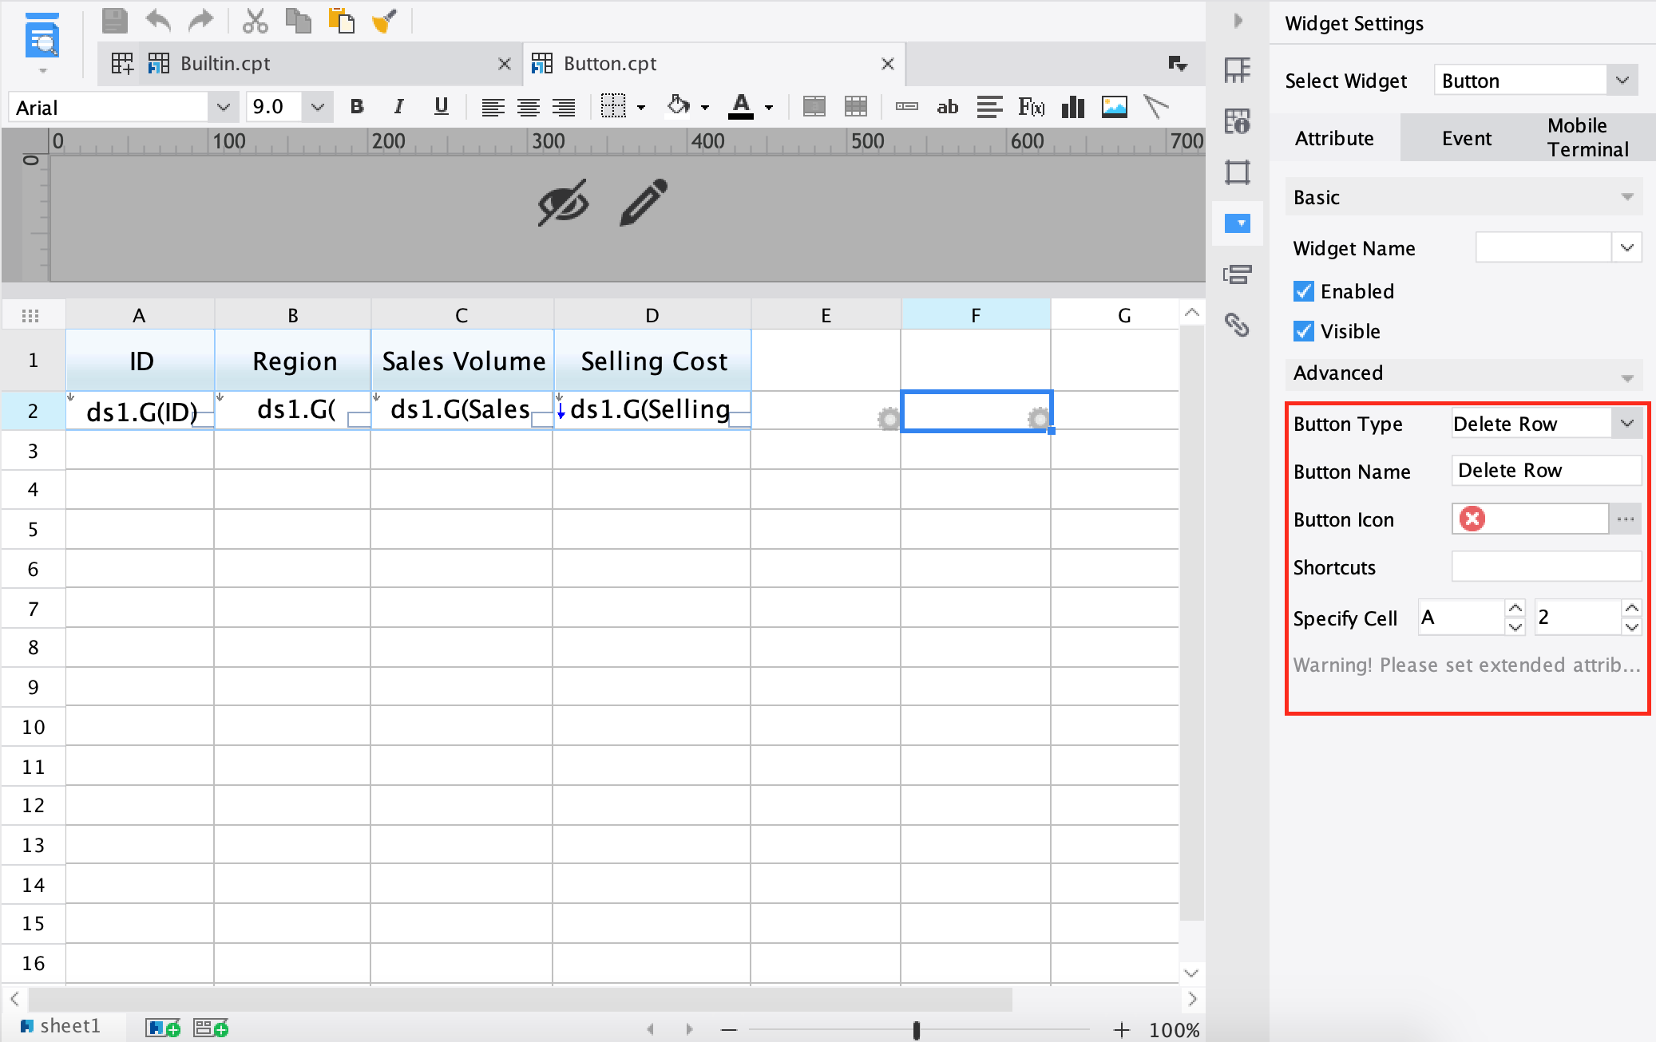Collapse the Advanced section
The width and height of the screenshot is (1656, 1042).
click(1626, 375)
